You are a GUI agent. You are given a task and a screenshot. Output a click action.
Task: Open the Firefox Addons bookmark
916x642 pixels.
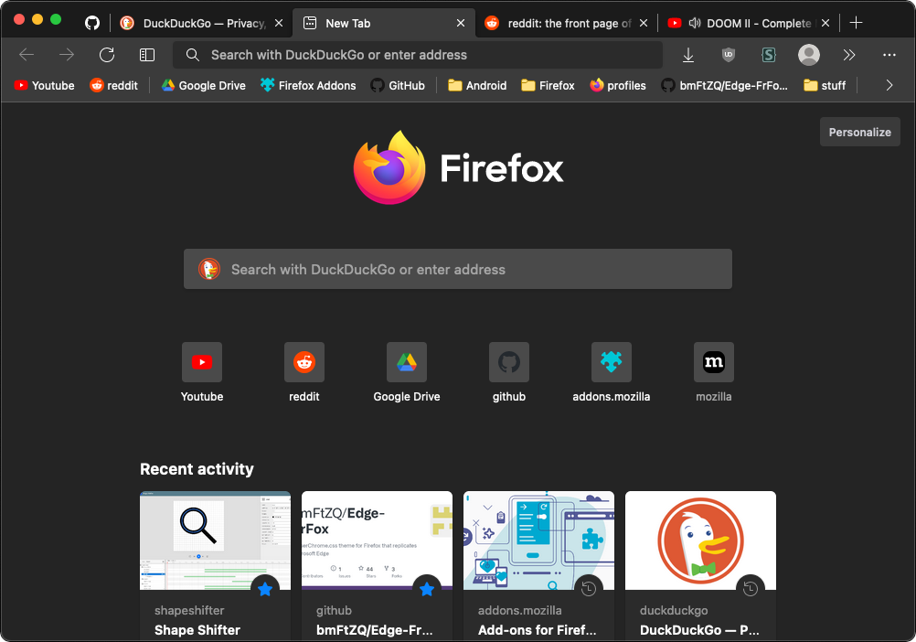pyautogui.click(x=308, y=85)
